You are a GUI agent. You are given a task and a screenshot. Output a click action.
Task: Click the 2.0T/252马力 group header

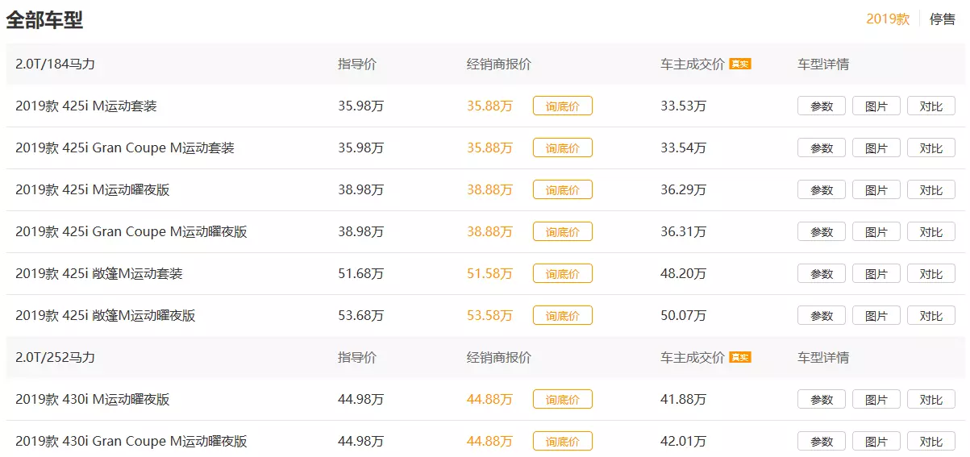point(56,358)
